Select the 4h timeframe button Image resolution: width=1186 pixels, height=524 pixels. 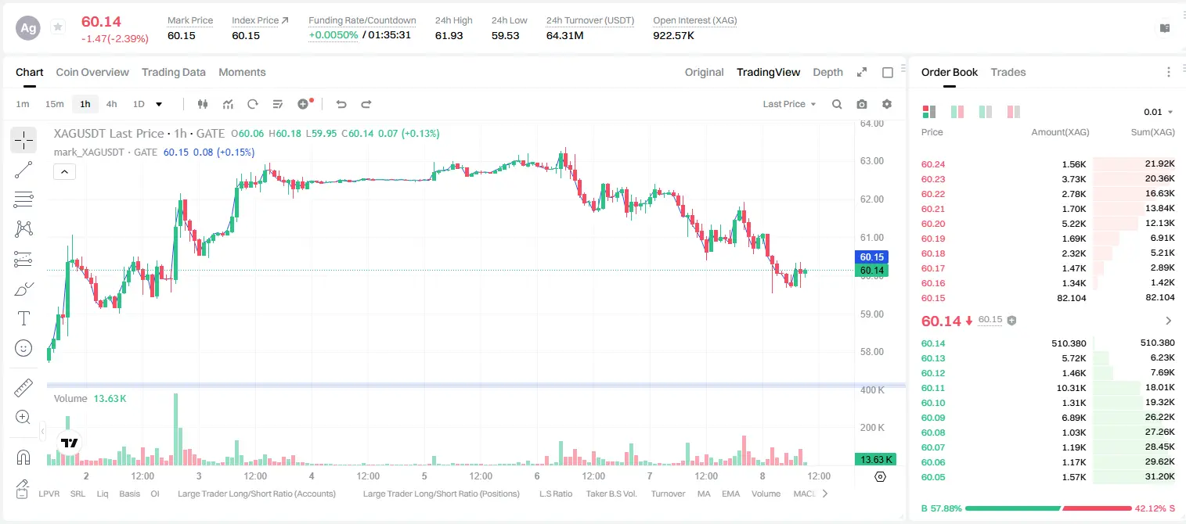click(x=112, y=104)
